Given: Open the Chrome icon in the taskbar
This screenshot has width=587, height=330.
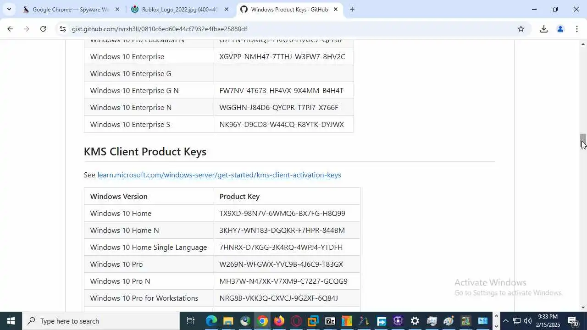Looking at the screenshot, I should tap(262, 321).
